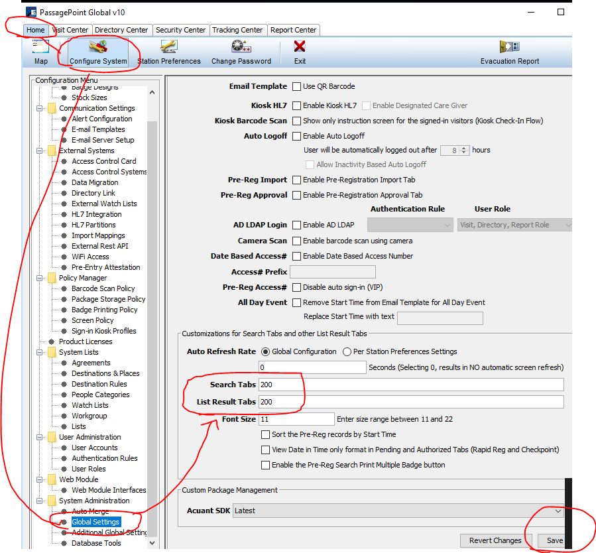Click the Product Licenses bullet icon
Viewport: 596px width, 553px height.
[51, 341]
